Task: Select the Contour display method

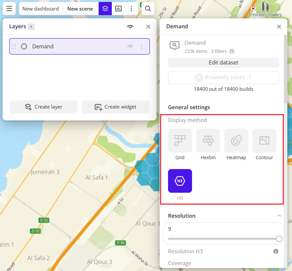Action: (x=264, y=140)
